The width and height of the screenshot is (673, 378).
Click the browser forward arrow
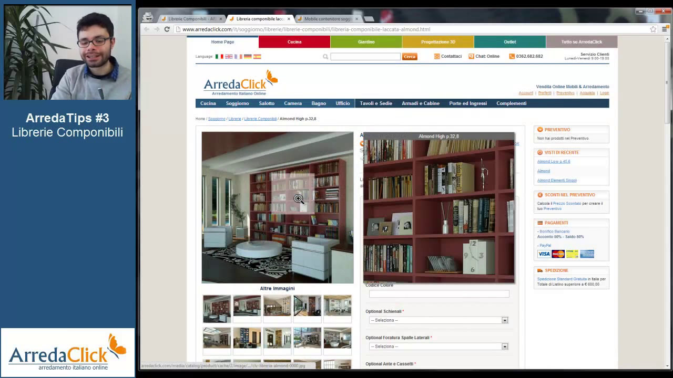point(157,29)
